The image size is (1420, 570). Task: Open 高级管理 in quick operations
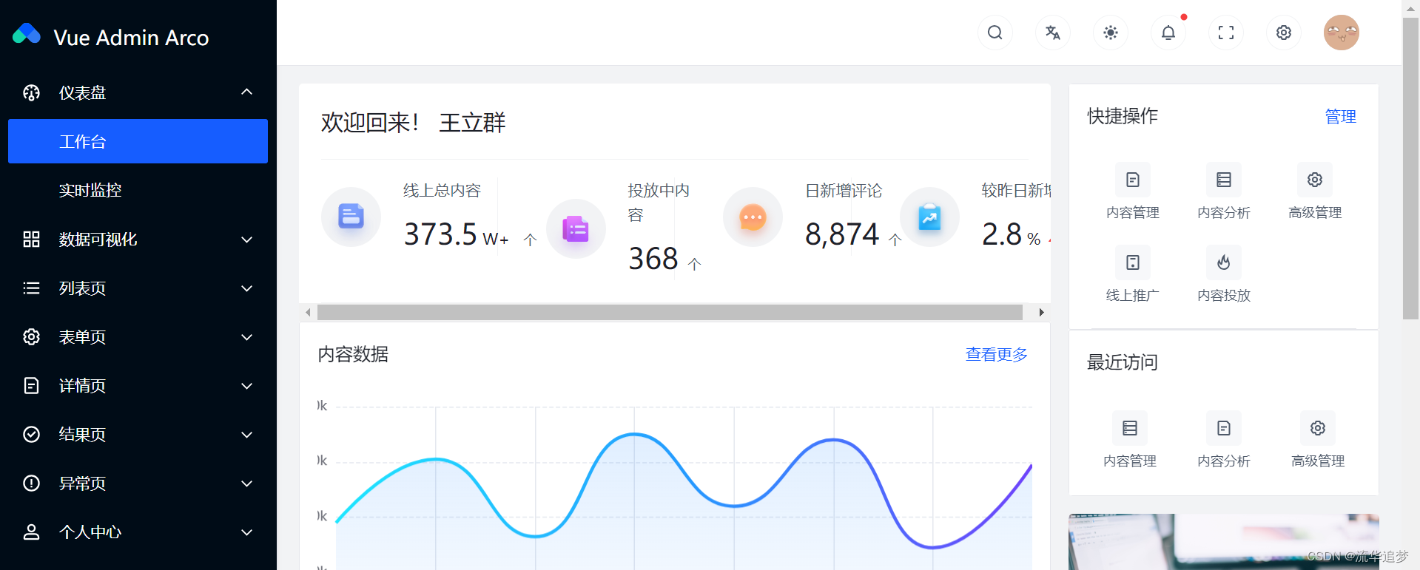pyautogui.click(x=1315, y=192)
